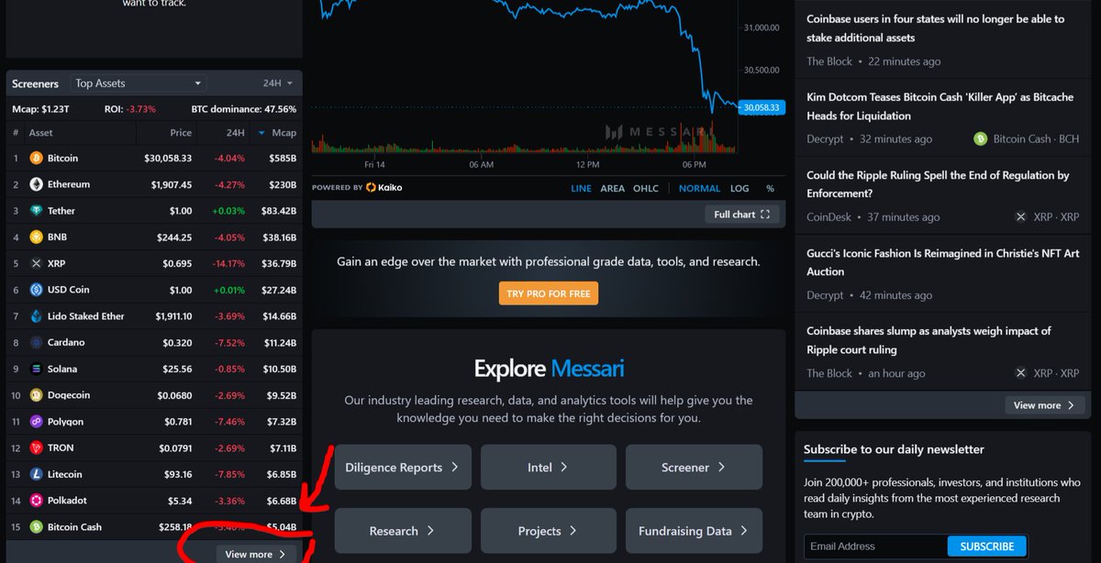Viewport: 1101px width, 563px height.
Task: Set chart scale to NORMAL
Action: click(x=699, y=188)
